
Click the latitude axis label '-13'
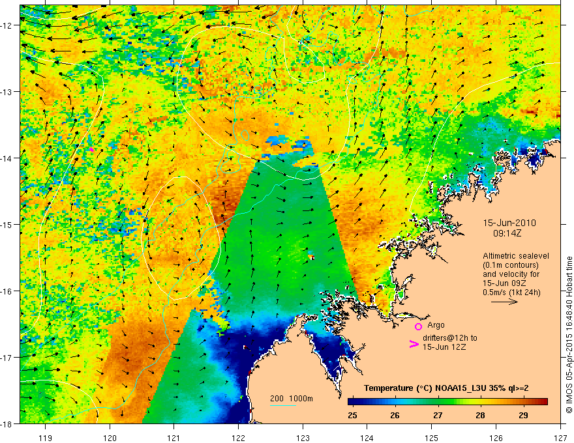tap(7, 92)
